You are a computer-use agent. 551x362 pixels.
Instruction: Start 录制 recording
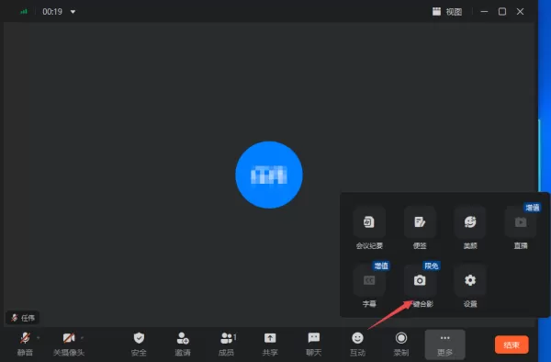pos(401,338)
